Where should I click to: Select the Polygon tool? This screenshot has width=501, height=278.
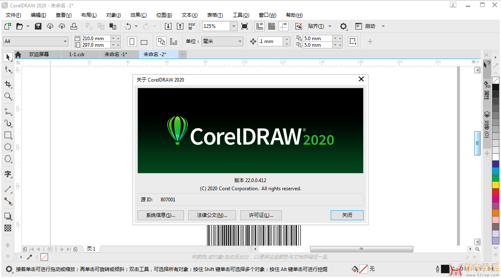(x=8, y=159)
